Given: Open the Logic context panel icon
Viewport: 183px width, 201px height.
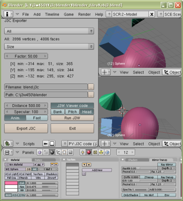Looking at the screenshot, I should coord(40,152).
